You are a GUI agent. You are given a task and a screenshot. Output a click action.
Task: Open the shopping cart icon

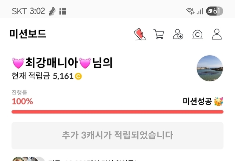159,34
